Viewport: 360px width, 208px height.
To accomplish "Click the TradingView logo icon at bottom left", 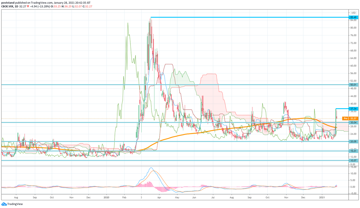I will (4, 204).
